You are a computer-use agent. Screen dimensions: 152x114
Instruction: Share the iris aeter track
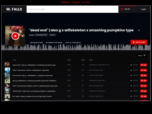pos(131,96)
